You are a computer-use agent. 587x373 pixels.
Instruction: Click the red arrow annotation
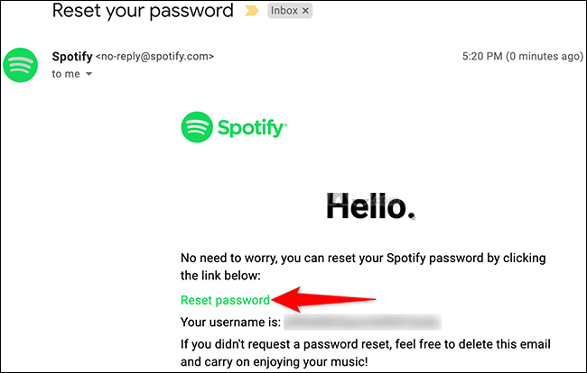click(x=324, y=299)
